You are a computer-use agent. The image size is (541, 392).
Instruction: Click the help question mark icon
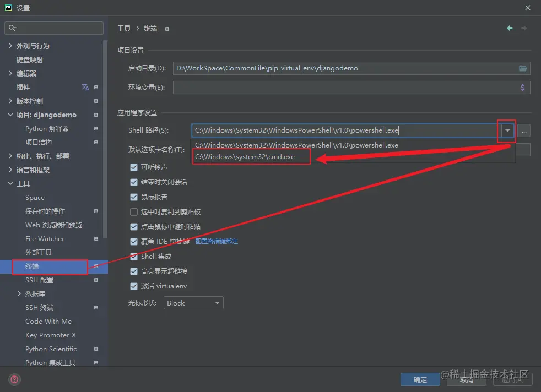[14, 379]
